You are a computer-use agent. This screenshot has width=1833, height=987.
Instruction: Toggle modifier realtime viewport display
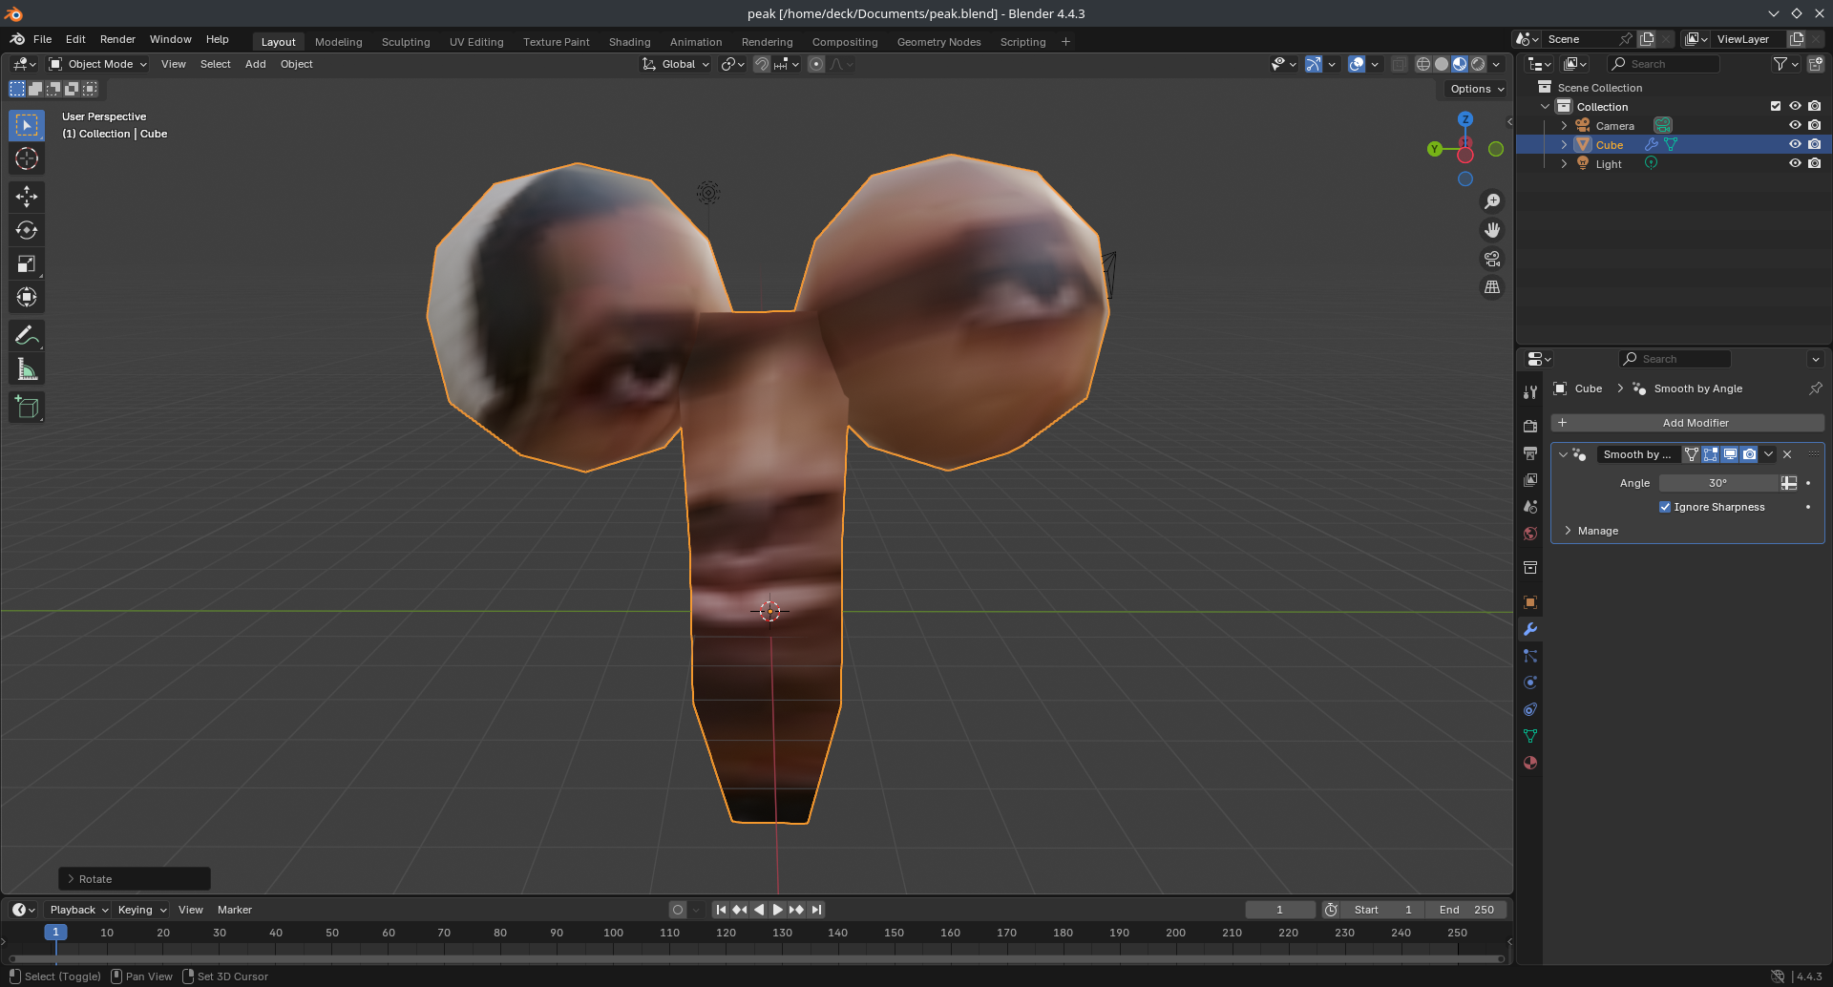tap(1730, 454)
